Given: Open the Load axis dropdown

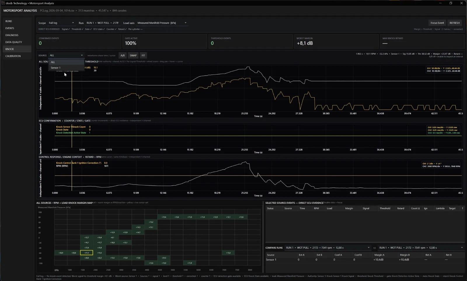Looking at the screenshot, I should click(x=162, y=23).
